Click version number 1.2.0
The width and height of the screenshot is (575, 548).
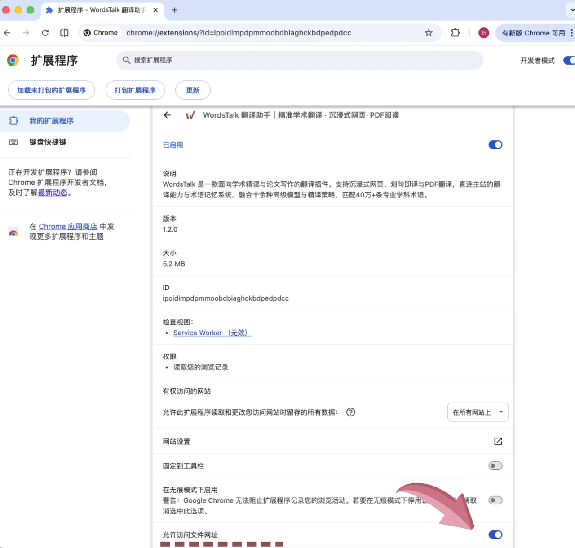tap(170, 229)
